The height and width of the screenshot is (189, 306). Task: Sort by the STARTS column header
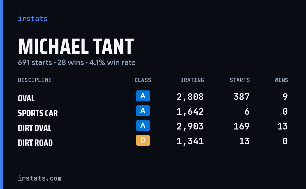click(240, 80)
